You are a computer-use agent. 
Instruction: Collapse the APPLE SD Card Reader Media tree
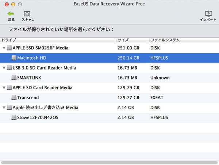tap(4, 88)
